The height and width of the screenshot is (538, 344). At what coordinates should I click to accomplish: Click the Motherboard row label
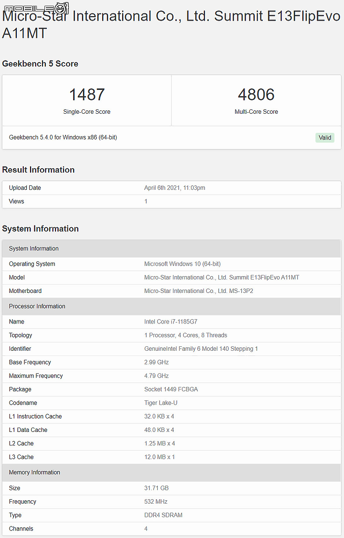click(x=25, y=291)
